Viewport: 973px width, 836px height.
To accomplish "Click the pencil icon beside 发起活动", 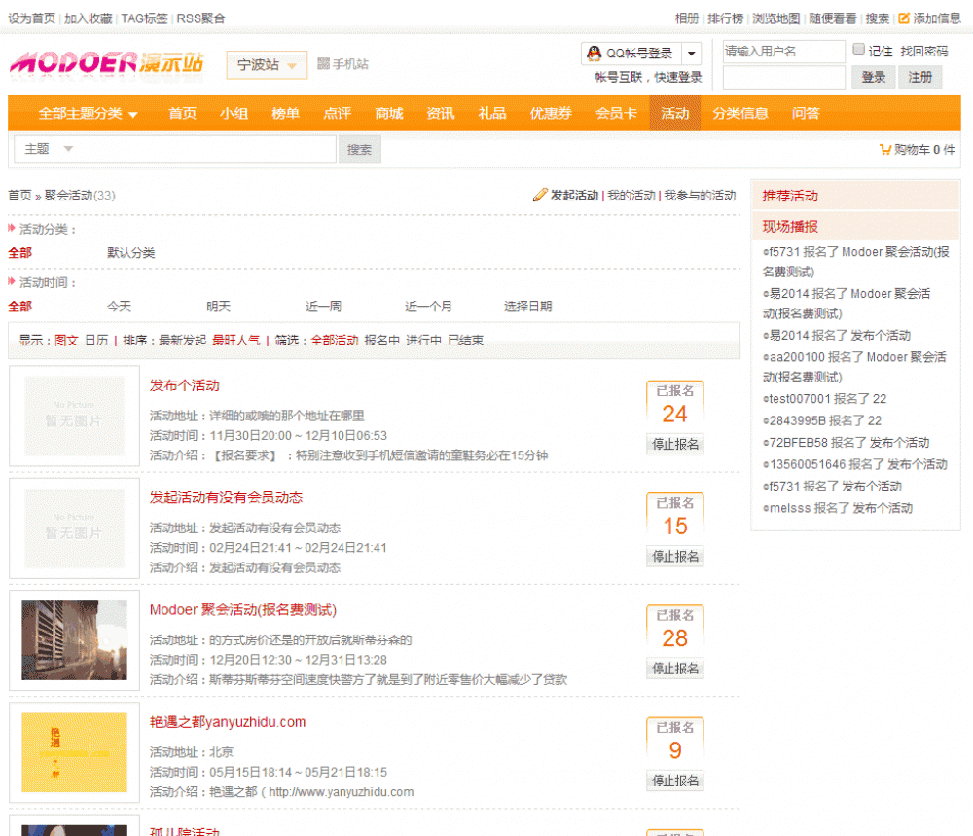I will [540, 195].
